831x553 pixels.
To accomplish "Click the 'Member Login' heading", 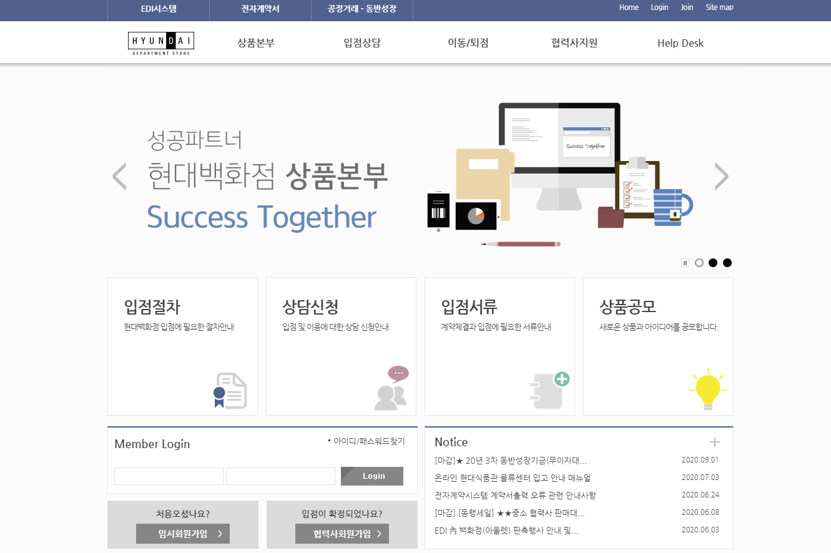I will (x=152, y=444).
